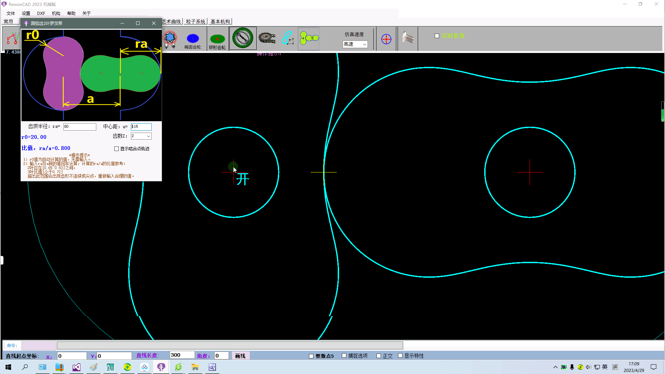
Task: Select the elliptical gear (椭圆齿轮) tool
Action: pos(193,39)
